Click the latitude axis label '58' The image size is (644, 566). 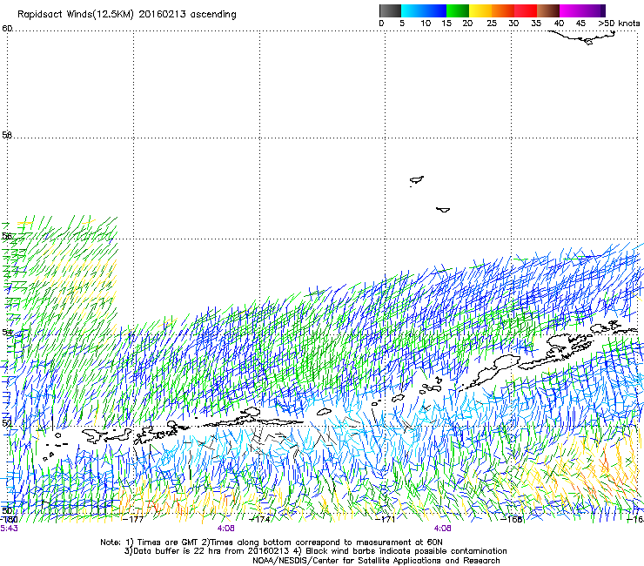pyautogui.click(x=7, y=135)
